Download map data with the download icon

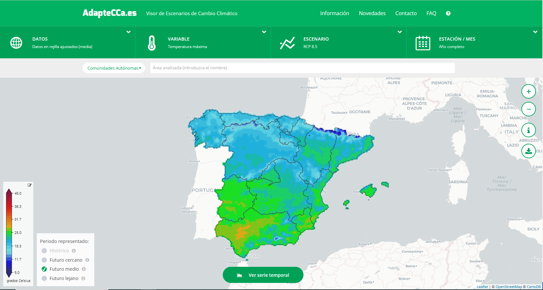tap(528, 151)
